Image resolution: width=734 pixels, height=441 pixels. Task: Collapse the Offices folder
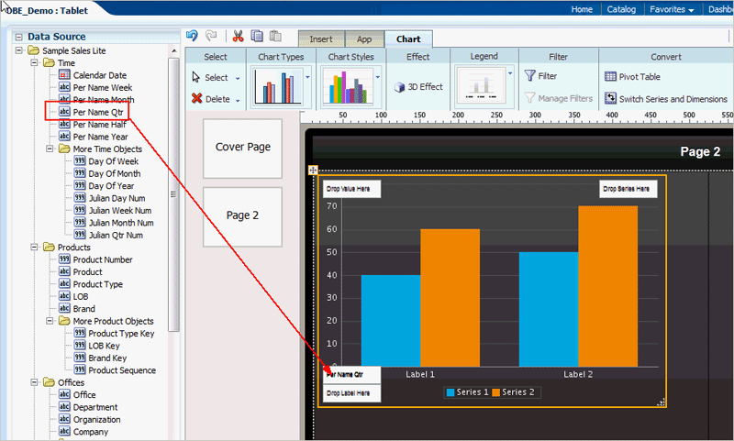(x=34, y=382)
